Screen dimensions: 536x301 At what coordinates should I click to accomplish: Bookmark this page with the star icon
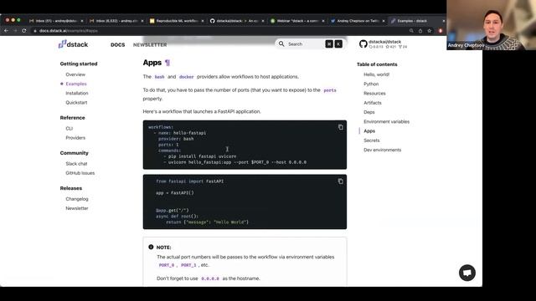click(x=430, y=31)
